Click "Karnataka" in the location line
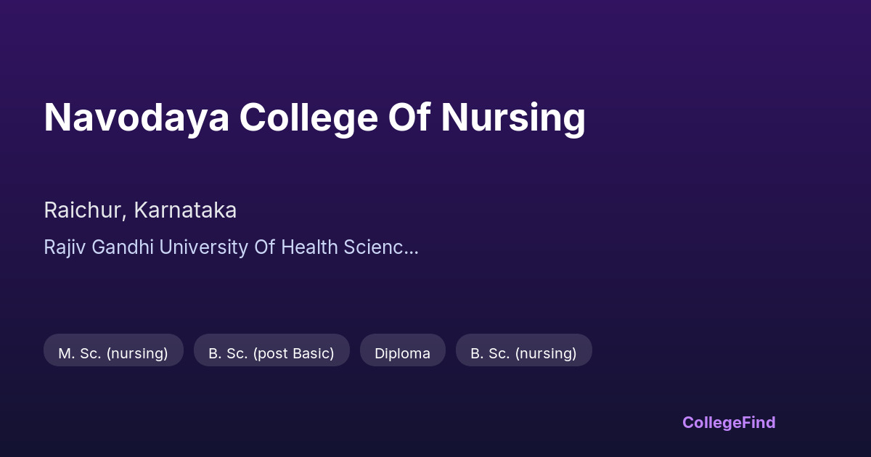This screenshot has width=871, height=457. click(x=185, y=210)
